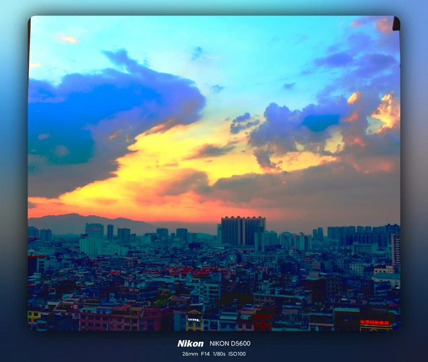
Task: Click the ISO100 sensitivity label
Action: point(237,354)
